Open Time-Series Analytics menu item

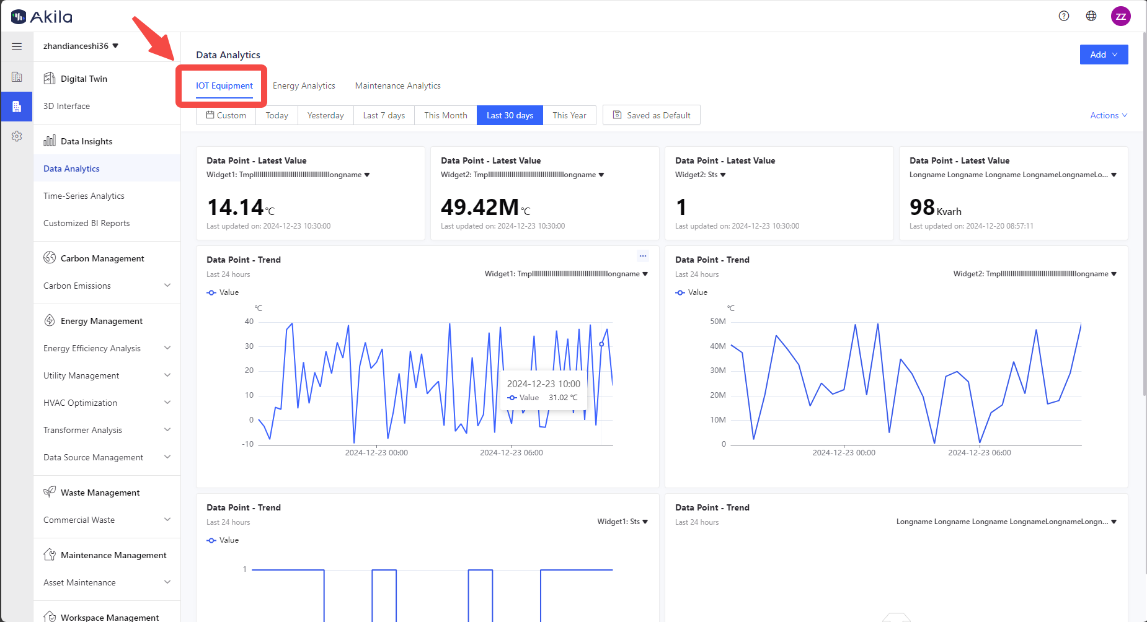(107, 196)
